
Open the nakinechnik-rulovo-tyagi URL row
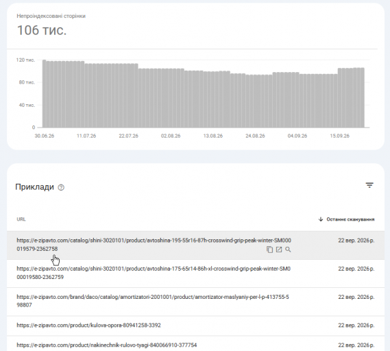195,345
